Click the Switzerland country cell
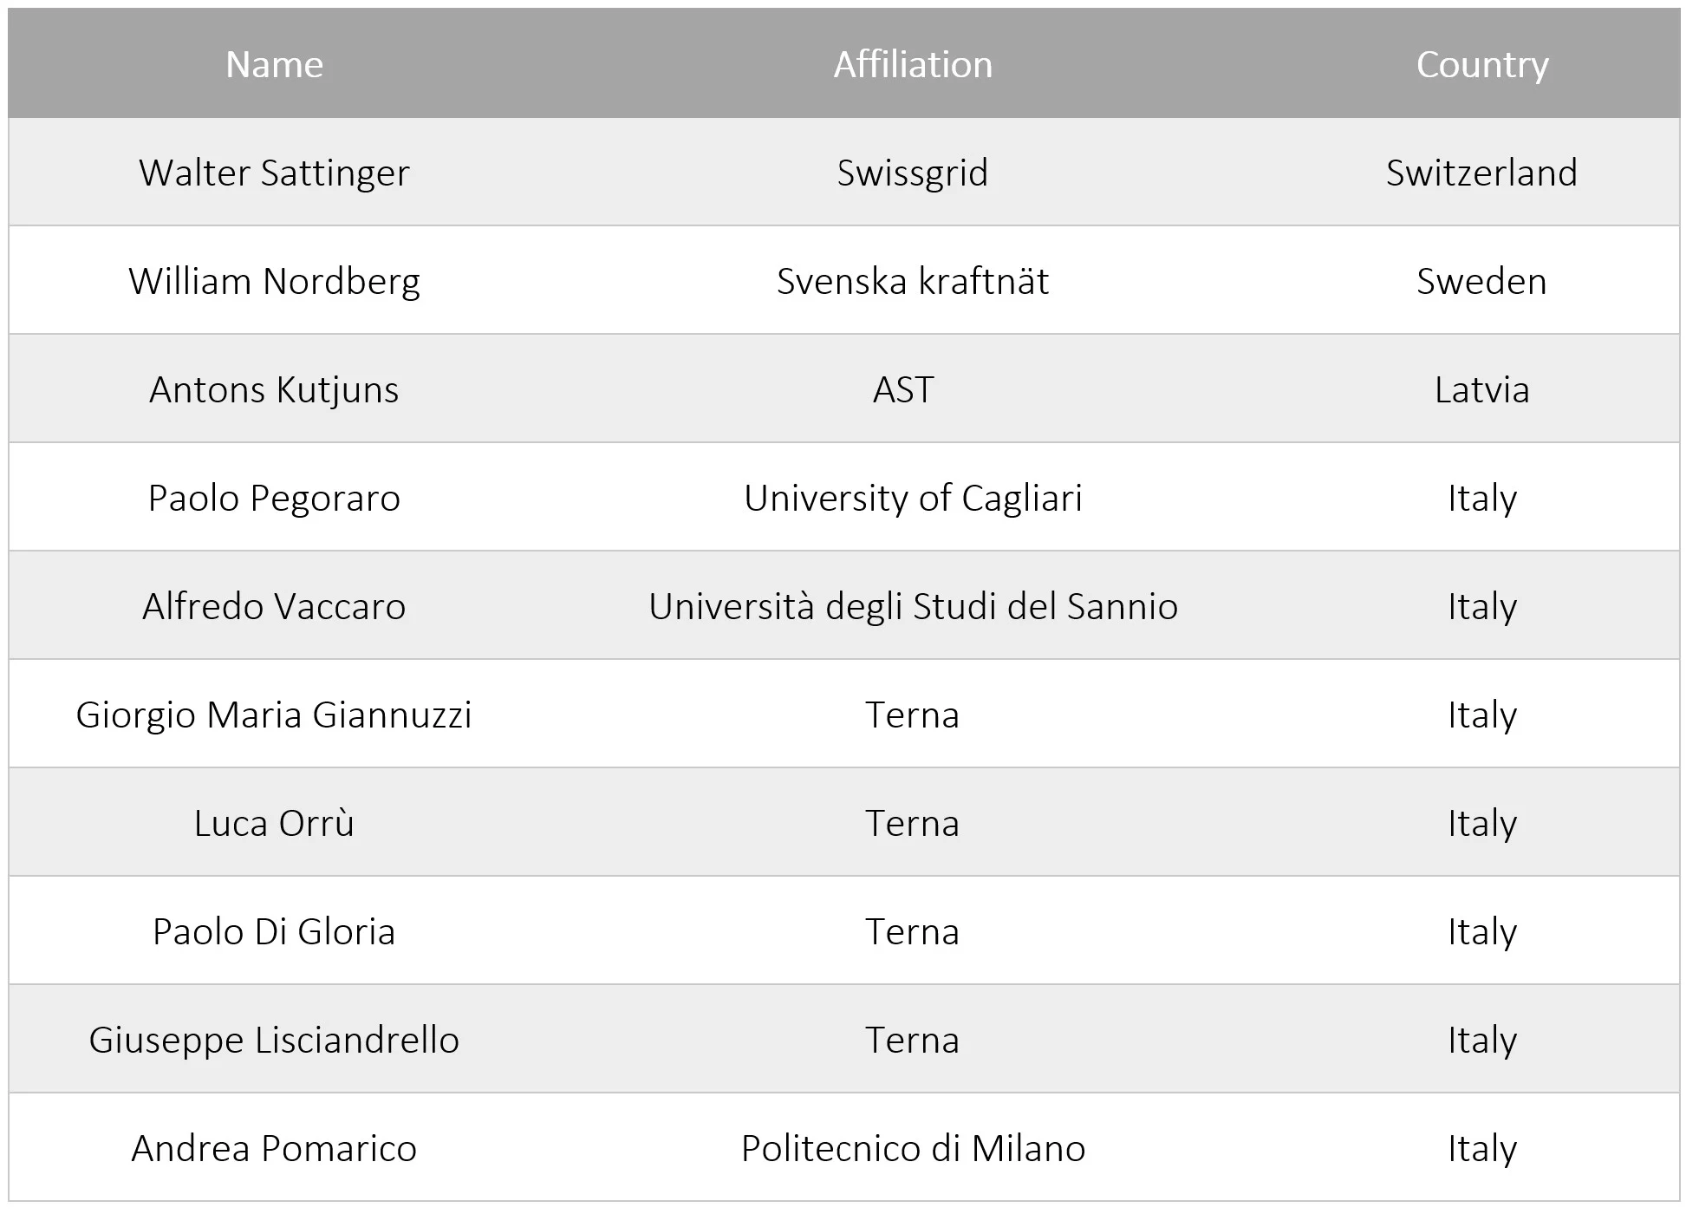1686x1214 pixels. tap(1482, 173)
